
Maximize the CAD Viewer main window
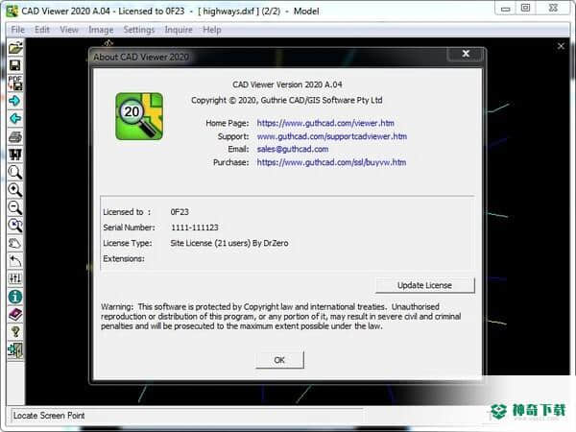click(x=526, y=8)
